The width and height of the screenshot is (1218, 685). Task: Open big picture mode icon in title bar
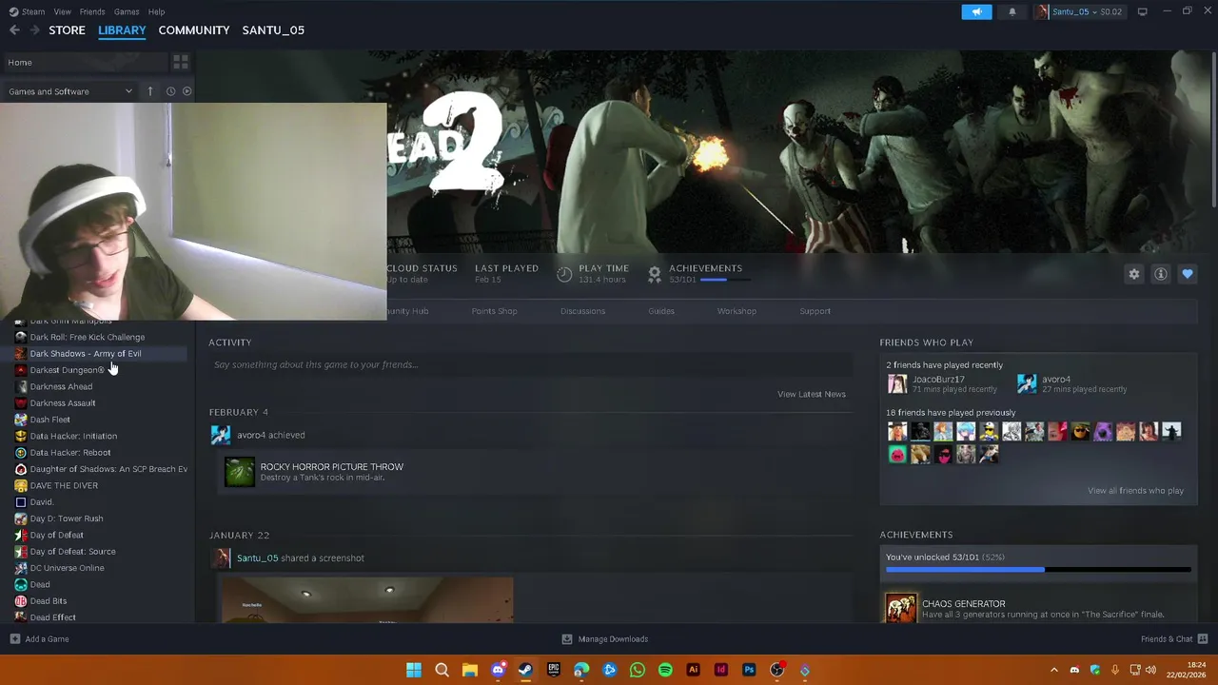pyautogui.click(x=1142, y=11)
